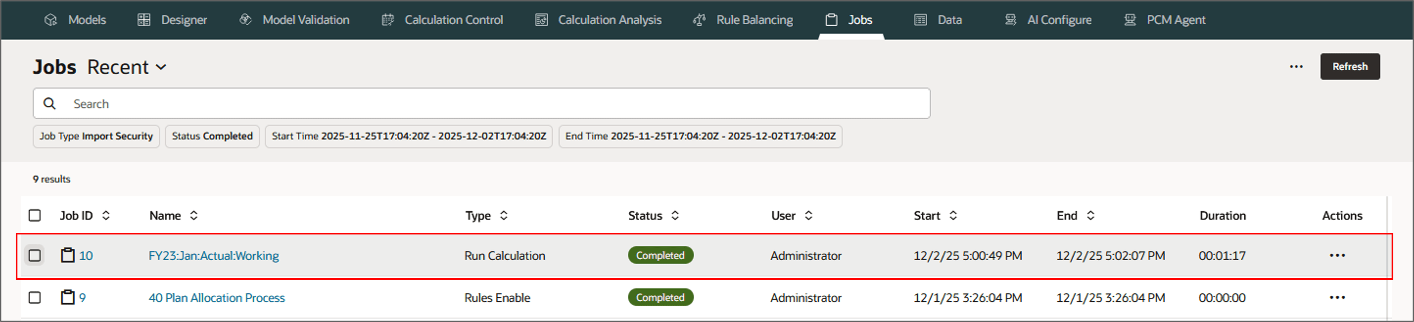The width and height of the screenshot is (1414, 322).
Task: Click the PCM Agent icon
Action: [1129, 20]
